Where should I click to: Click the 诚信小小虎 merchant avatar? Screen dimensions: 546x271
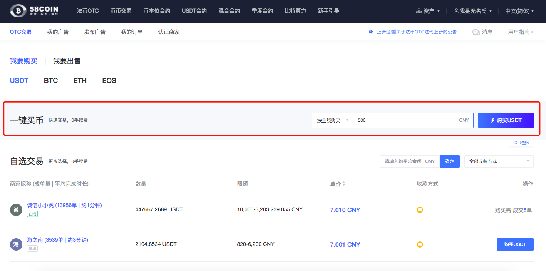coord(16,210)
